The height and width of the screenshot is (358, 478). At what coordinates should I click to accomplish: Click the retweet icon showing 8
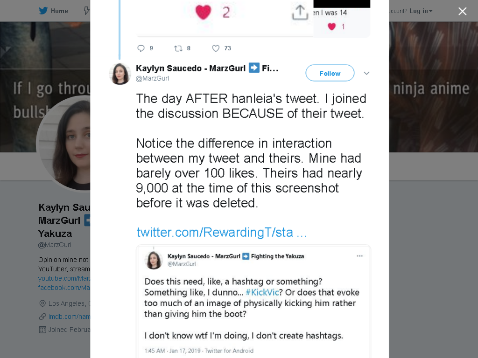click(x=178, y=48)
